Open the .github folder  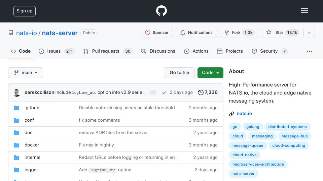32,108
